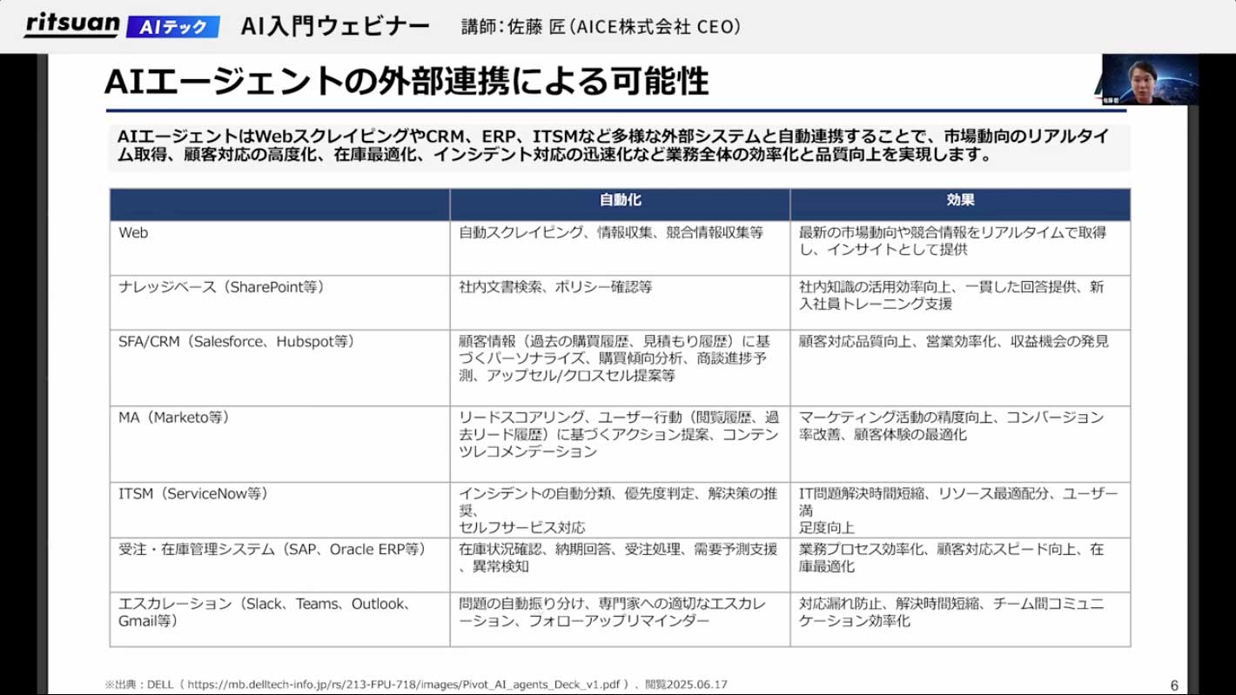Click the summary paragraph under the heading

(x=618, y=145)
